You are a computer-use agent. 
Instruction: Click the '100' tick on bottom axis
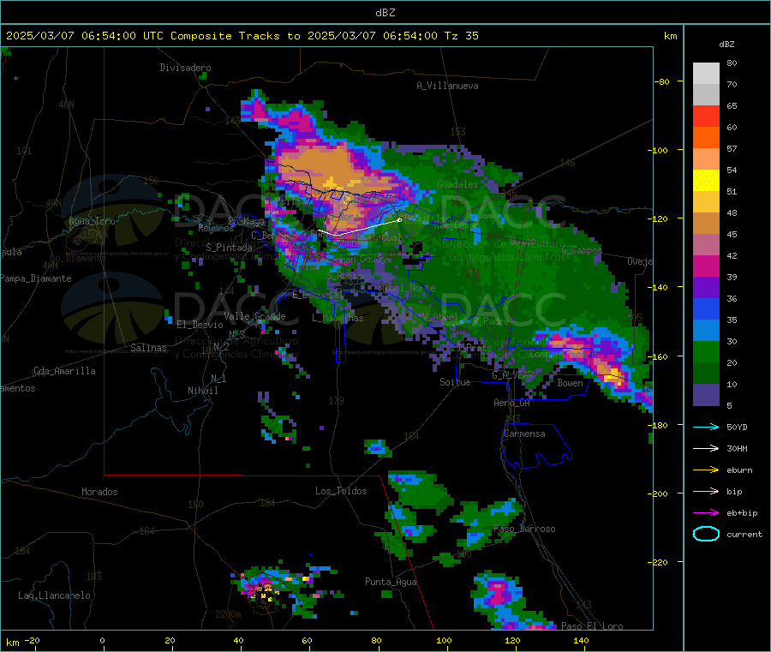[444, 640]
